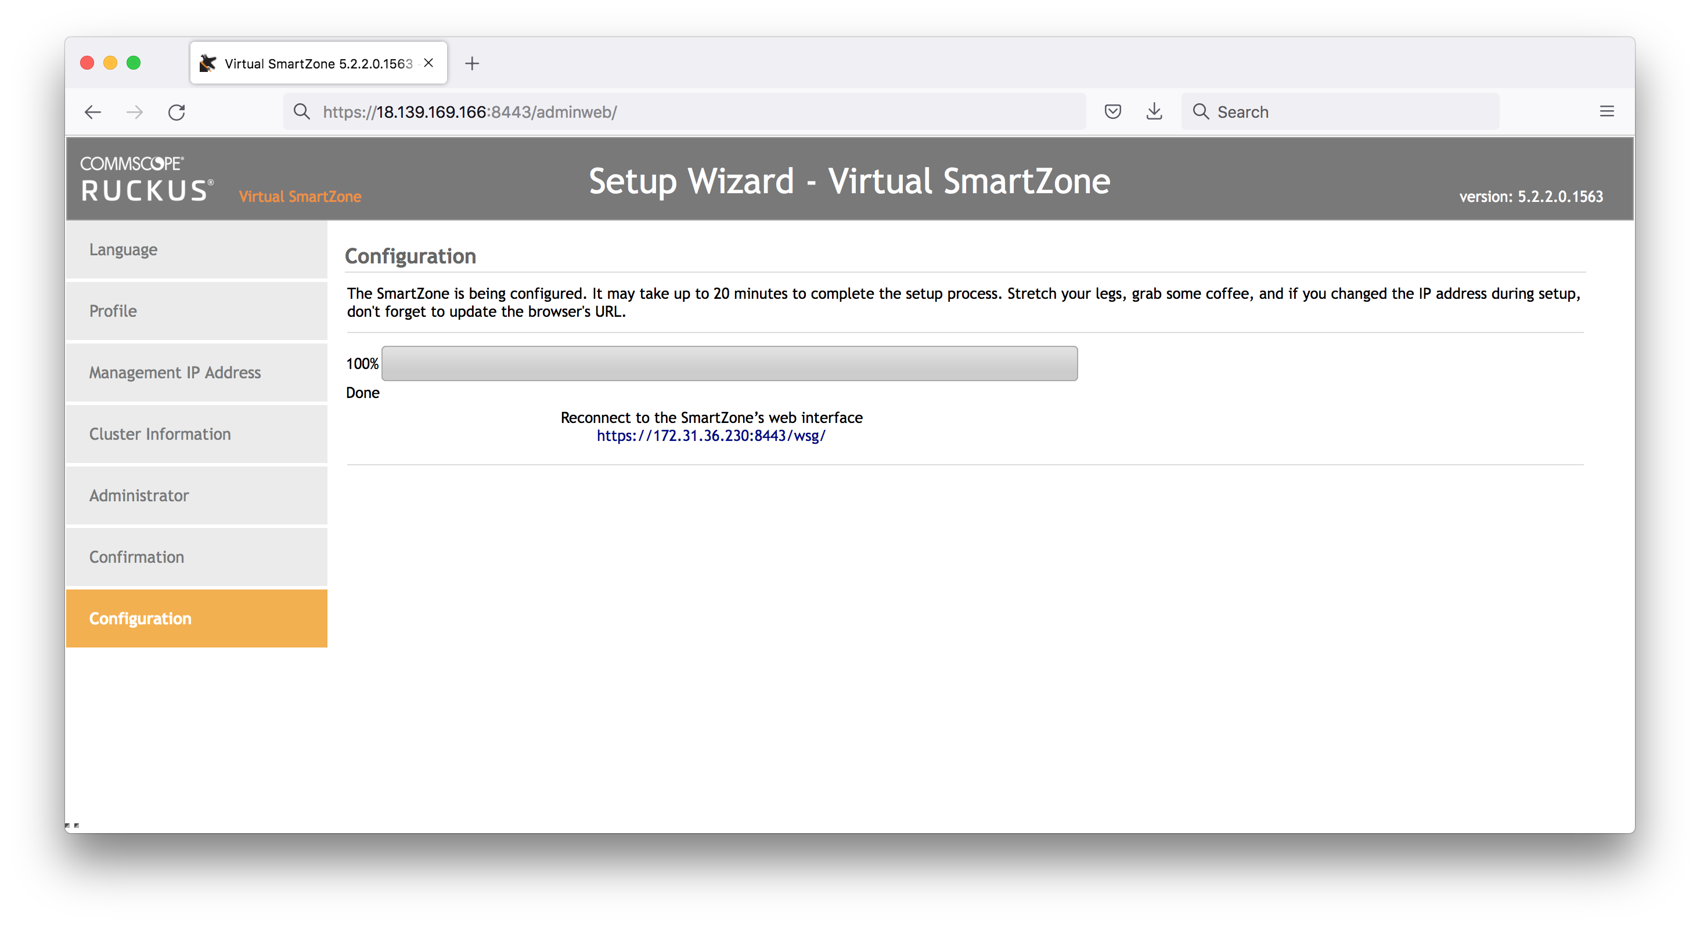The height and width of the screenshot is (926, 1700).
Task: Reload the page with the refresh icon
Action: [176, 112]
